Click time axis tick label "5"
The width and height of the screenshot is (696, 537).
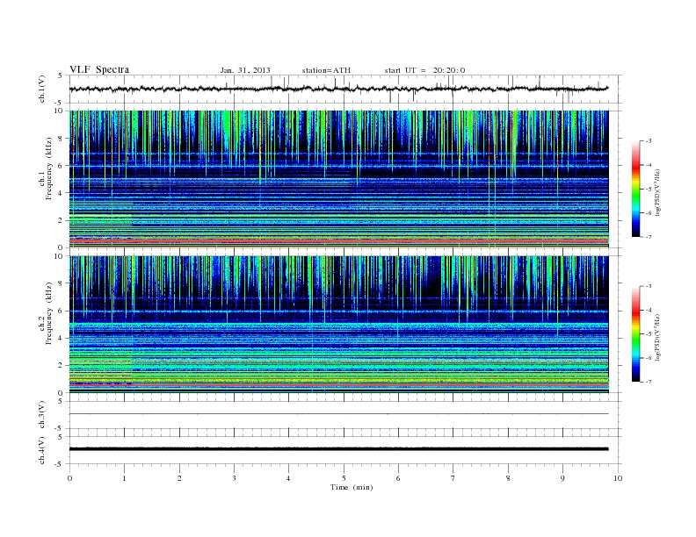[344, 478]
